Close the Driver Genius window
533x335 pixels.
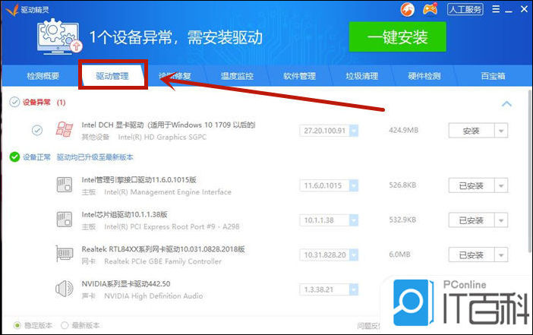[524, 9]
